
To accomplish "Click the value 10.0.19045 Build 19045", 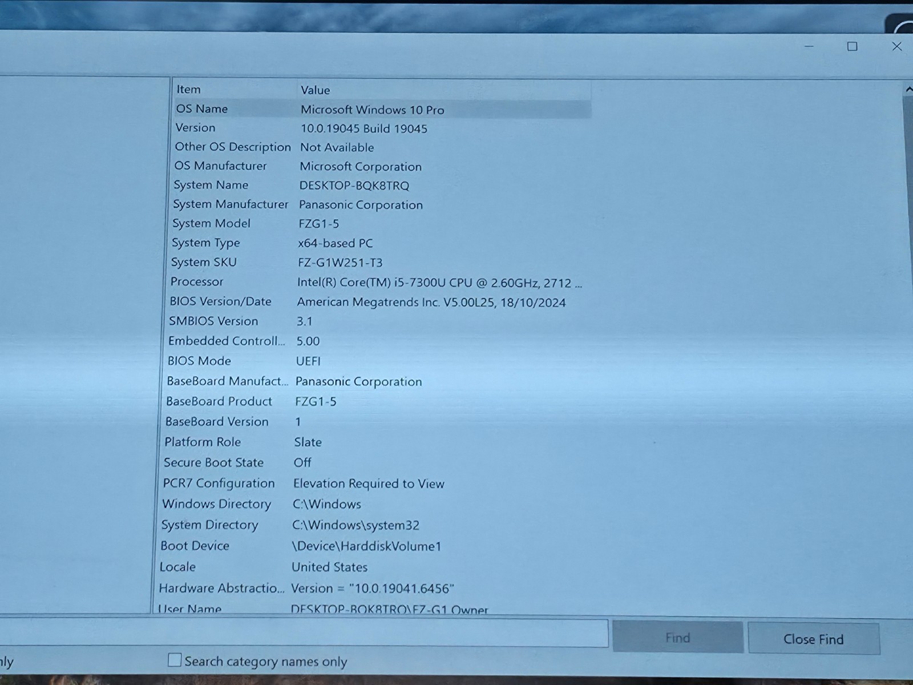I will [x=364, y=128].
